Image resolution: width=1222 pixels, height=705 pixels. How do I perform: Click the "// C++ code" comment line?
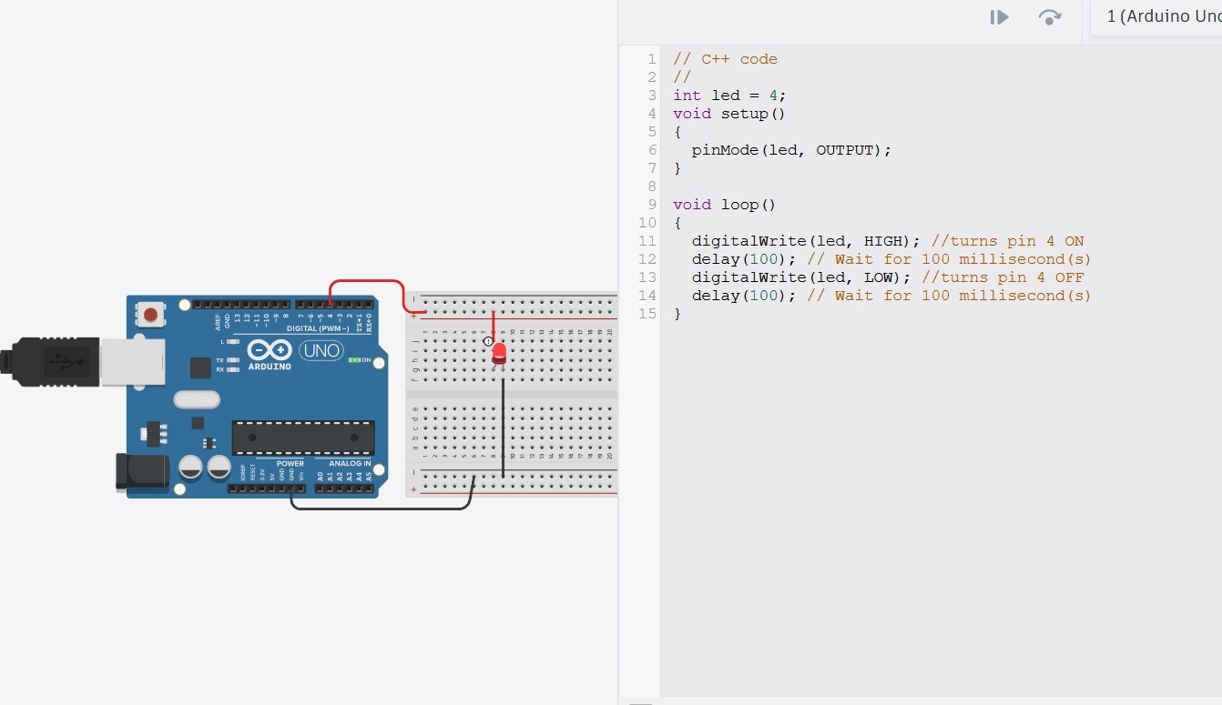(726, 59)
